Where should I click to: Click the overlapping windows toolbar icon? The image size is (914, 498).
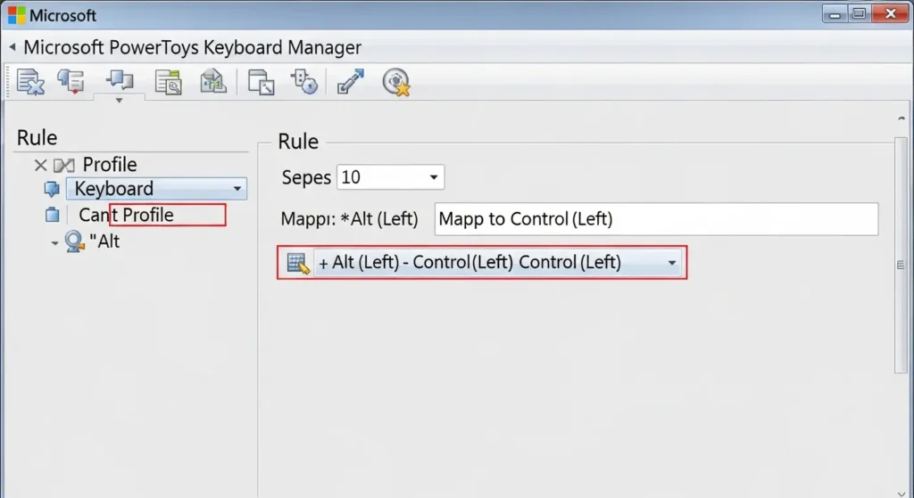click(x=261, y=82)
